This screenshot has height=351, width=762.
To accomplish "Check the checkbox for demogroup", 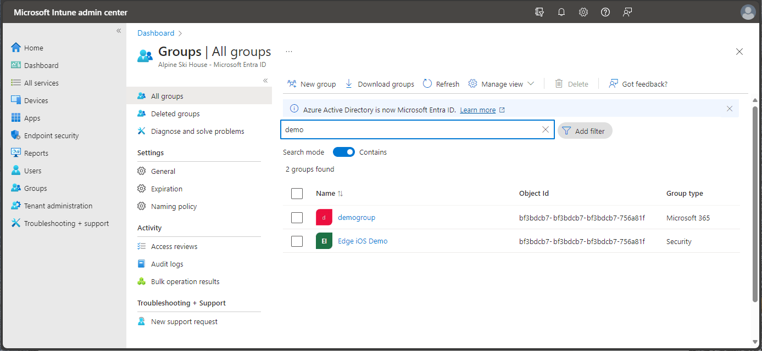I will coord(297,217).
